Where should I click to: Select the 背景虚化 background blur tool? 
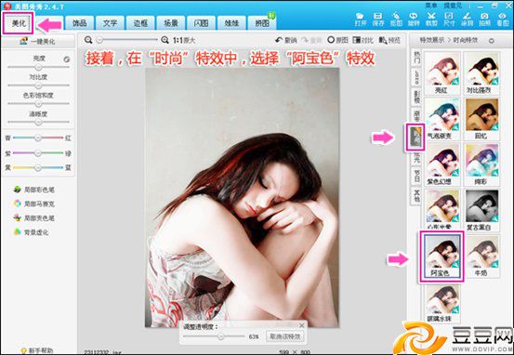coord(32,232)
